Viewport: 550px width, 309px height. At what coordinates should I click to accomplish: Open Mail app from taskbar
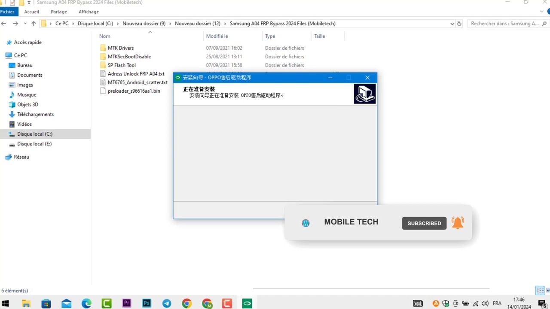click(66, 303)
